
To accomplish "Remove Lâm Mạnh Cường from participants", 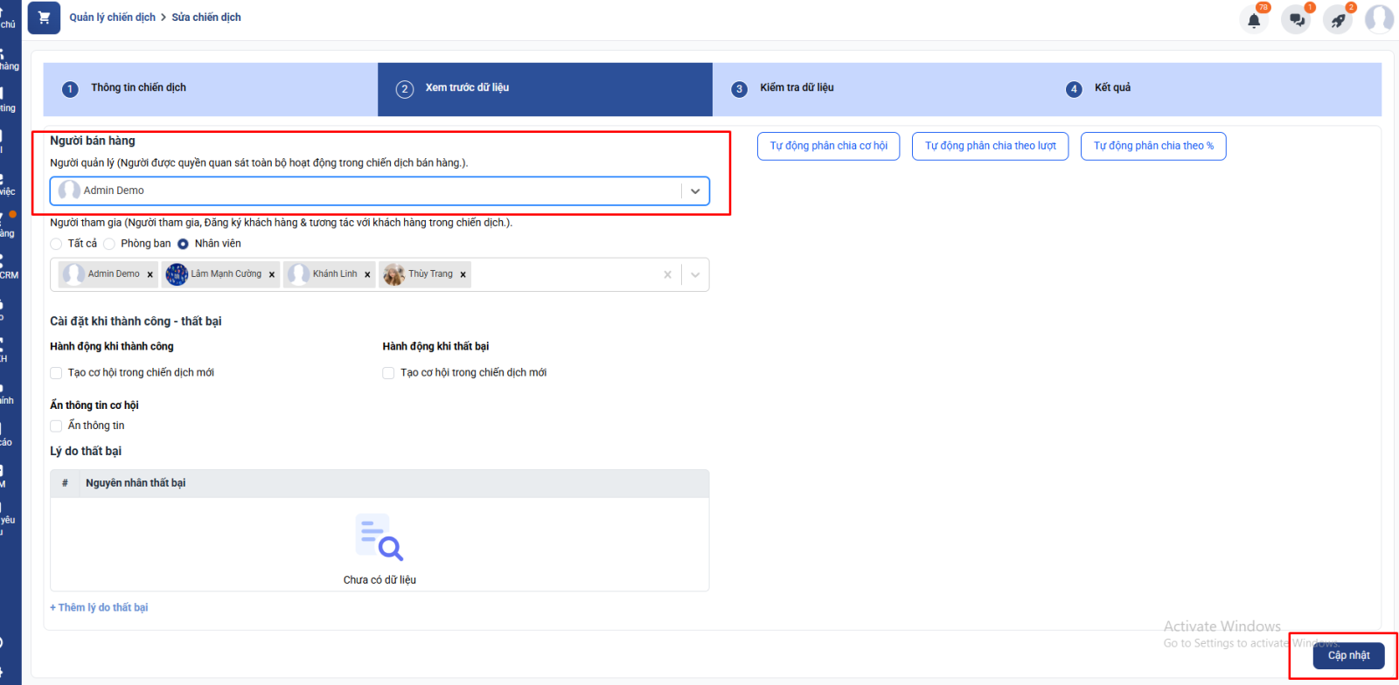I will [272, 274].
